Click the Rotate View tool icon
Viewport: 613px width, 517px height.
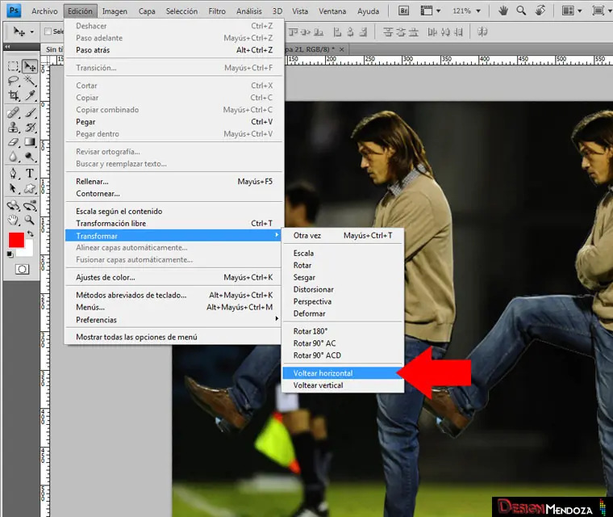(540, 11)
